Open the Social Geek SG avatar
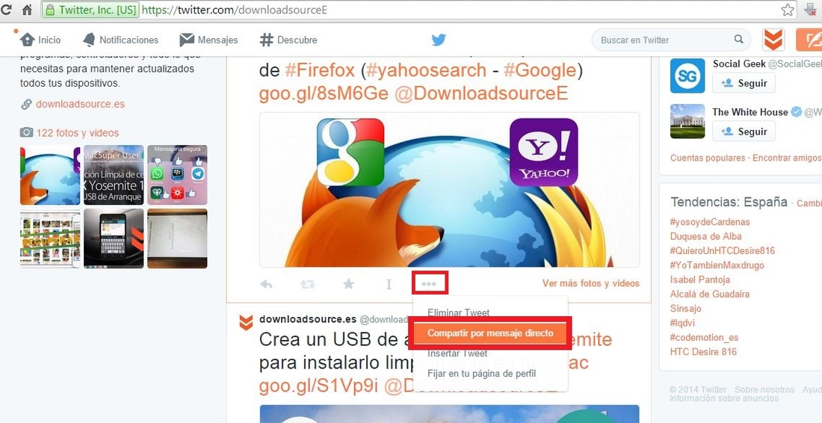This screenshot has height=423, width=822. pos(687,76)
